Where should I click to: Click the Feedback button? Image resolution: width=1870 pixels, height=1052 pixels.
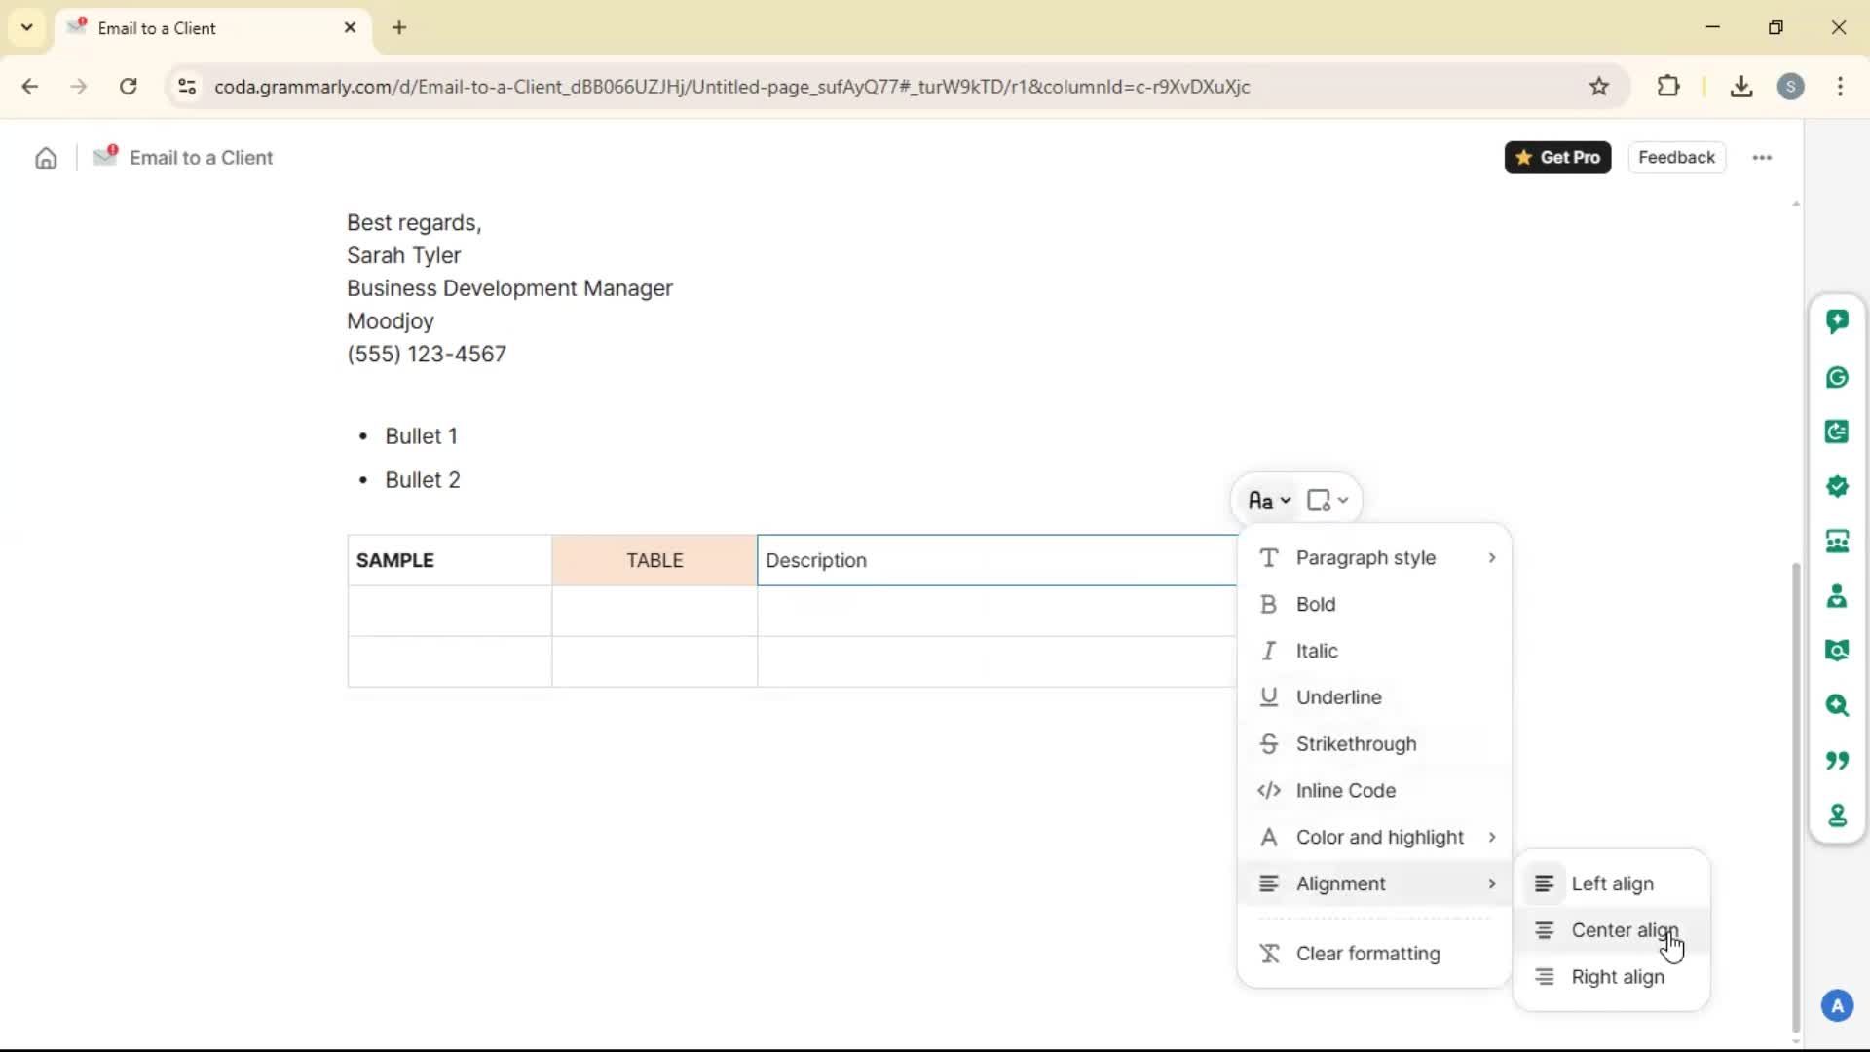pos(1675,158)
